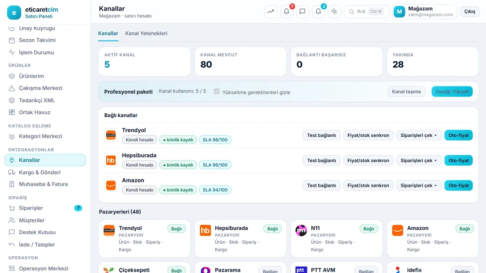Click the Üyeliği Yükselt button
486x273 pixels.
click(452, 92)
